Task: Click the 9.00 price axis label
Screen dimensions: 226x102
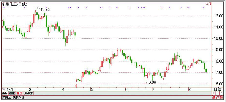Action: click(218, 50)
